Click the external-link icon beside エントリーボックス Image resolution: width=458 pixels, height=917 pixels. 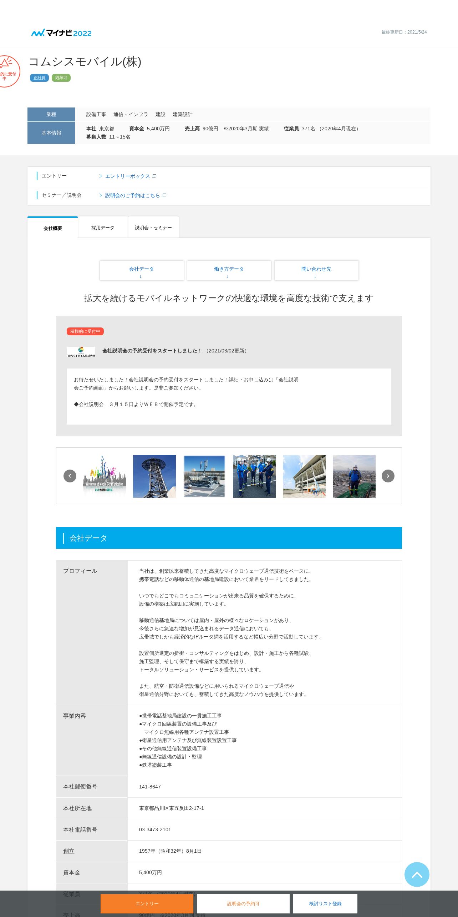coord(154,176)
